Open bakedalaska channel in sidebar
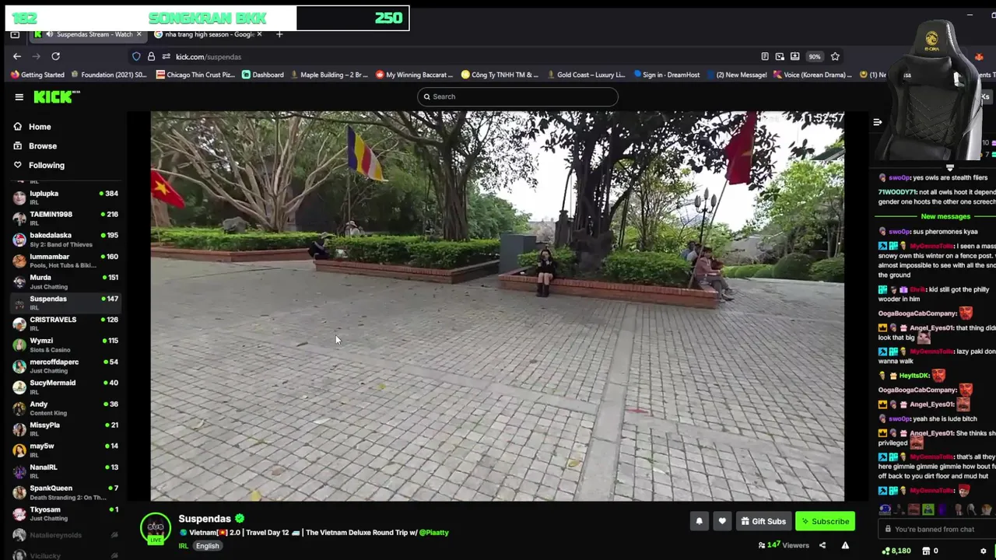This screenshot has width=996, height=560. pos(65,239)
